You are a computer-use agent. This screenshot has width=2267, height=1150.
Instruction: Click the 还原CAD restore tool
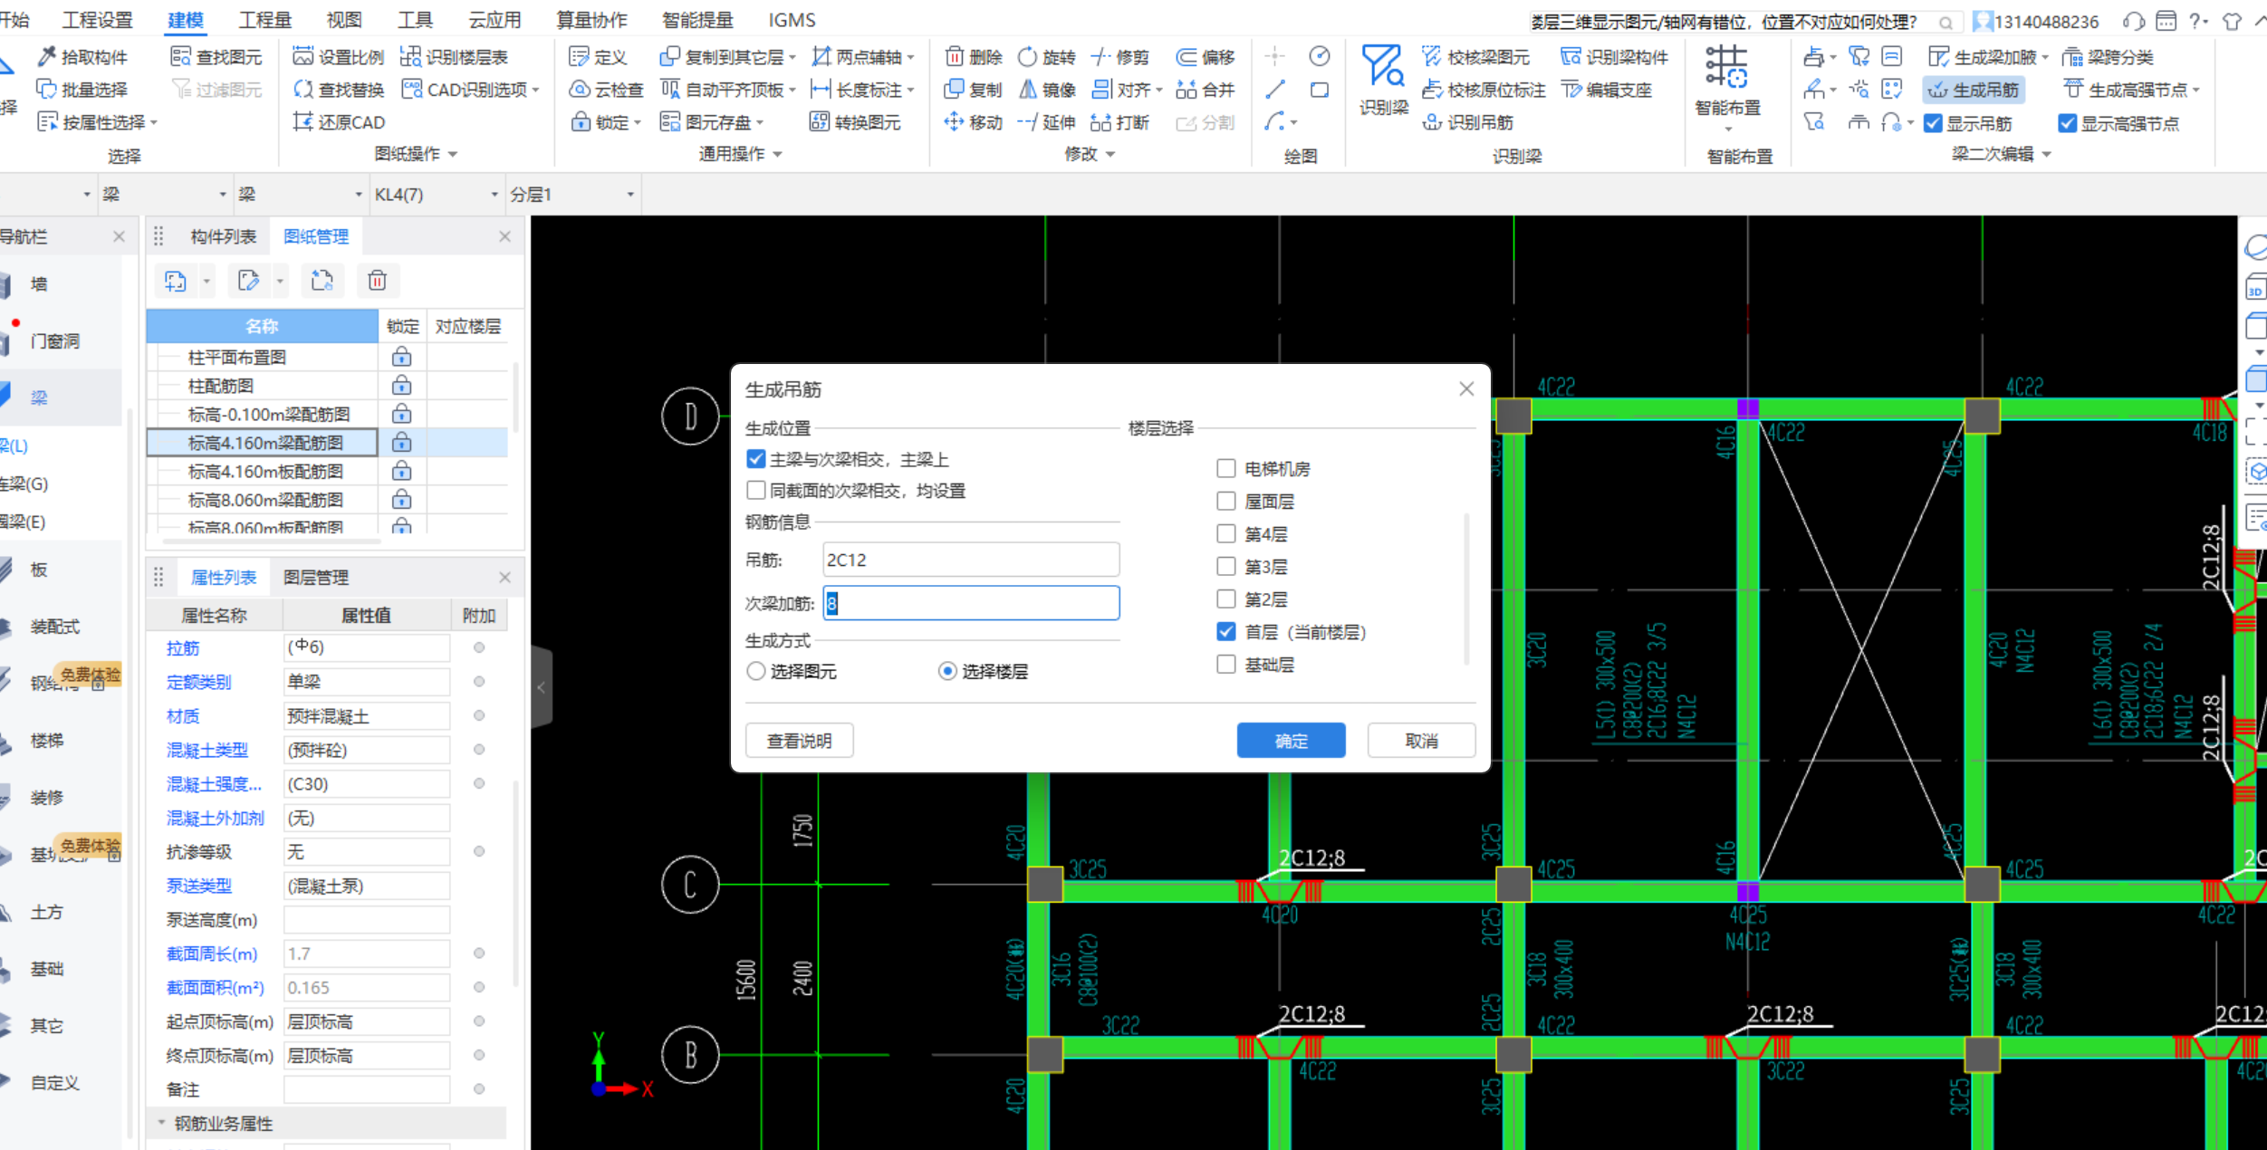click(339, 122)
